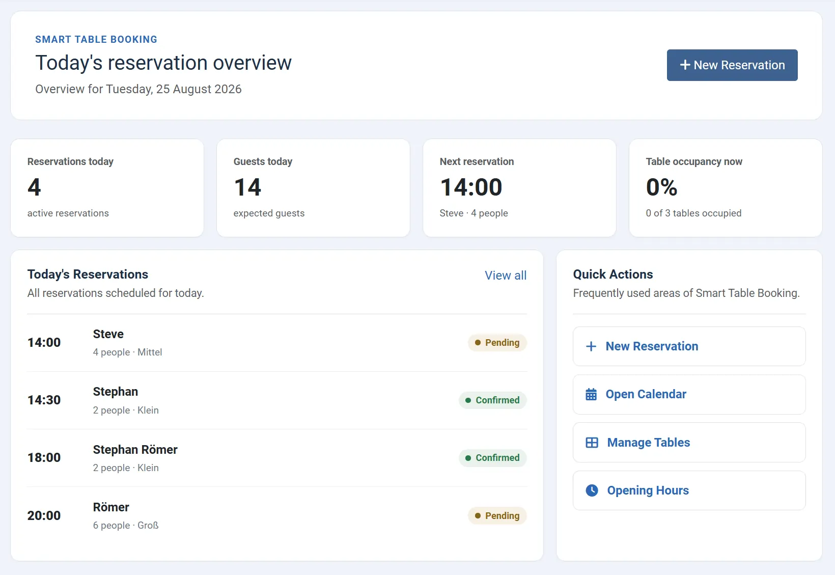This screenshot has height=575, width=835.
Task: Select the Stephan Römer reservation name
Action: (135, 450)
